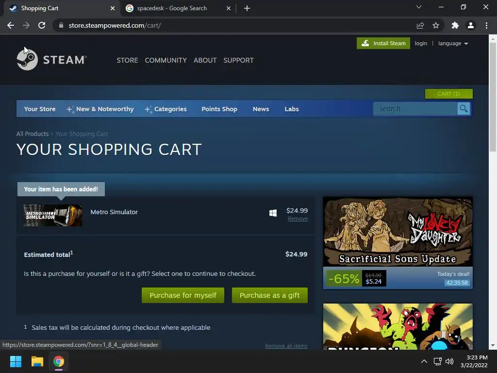Expand the Categories menu
Image resolution: width=497 pixels, height=373 pixels.
166,109
